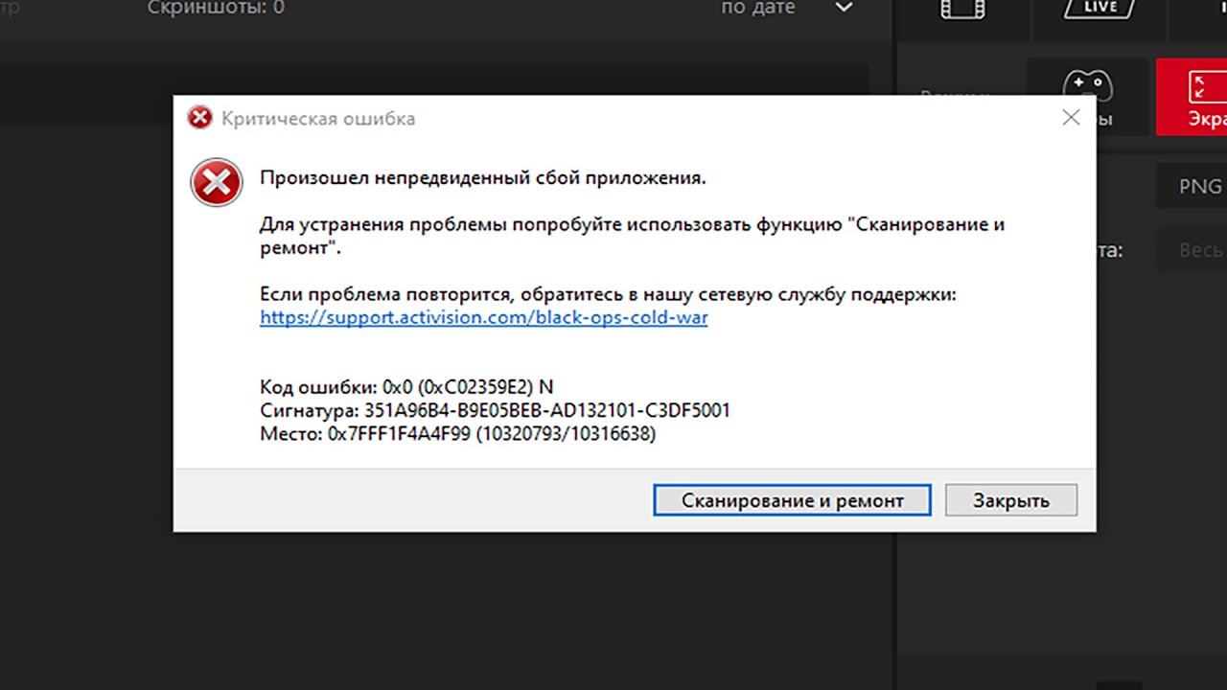Select the filmstrip video icon in background app

[962, 10]
